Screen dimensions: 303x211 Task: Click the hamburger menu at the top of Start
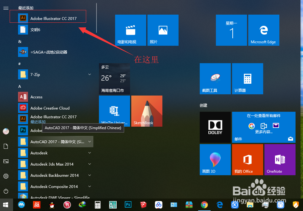pos(6,8)
